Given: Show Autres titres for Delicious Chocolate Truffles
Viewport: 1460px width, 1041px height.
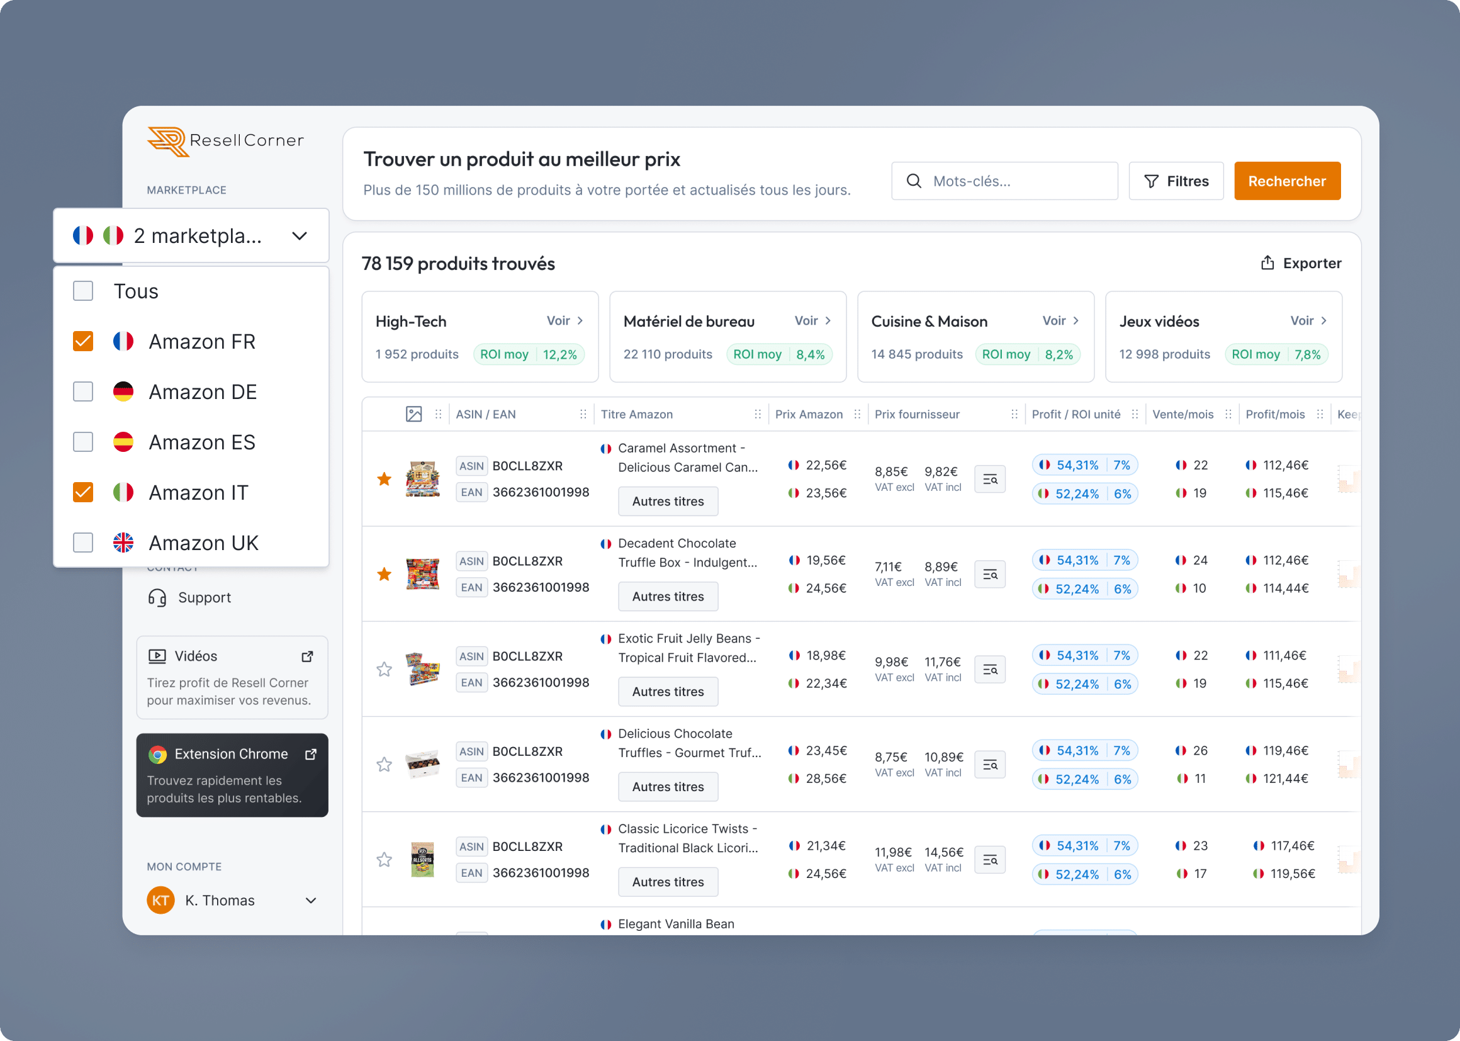Looking at the screenshot, I should (x=668, y=787).
